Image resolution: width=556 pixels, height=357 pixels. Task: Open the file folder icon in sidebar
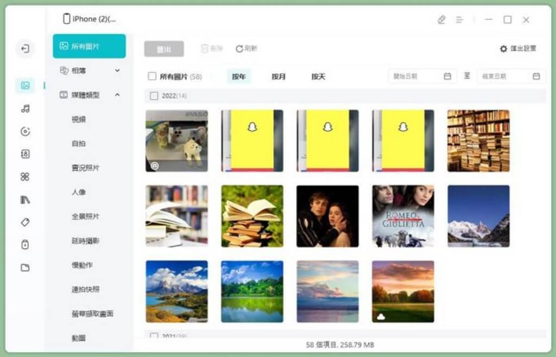click(x=25, y=267)
